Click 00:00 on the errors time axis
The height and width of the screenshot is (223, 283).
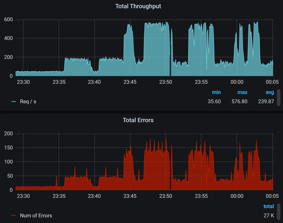[237, 196]
